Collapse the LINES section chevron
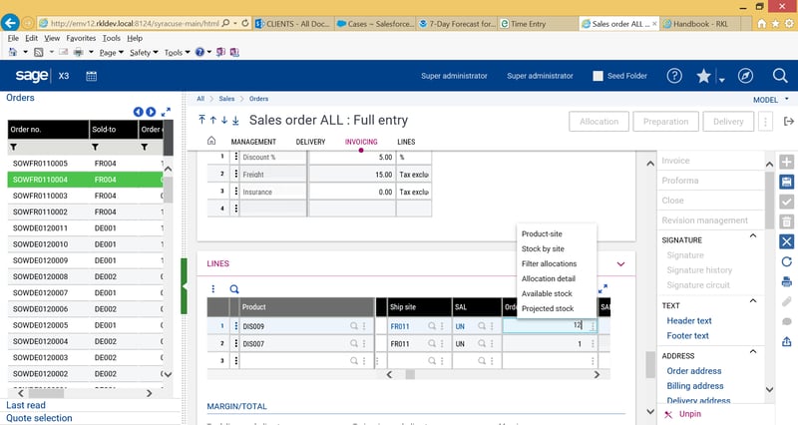 621,264
